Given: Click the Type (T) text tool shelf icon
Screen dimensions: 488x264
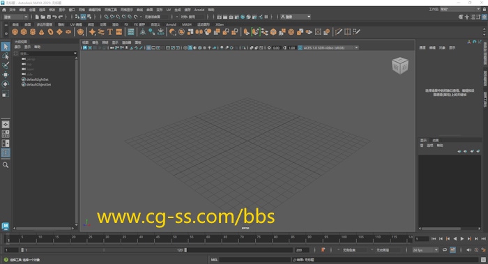Looking at the screenshot, I should coord(110,32).
